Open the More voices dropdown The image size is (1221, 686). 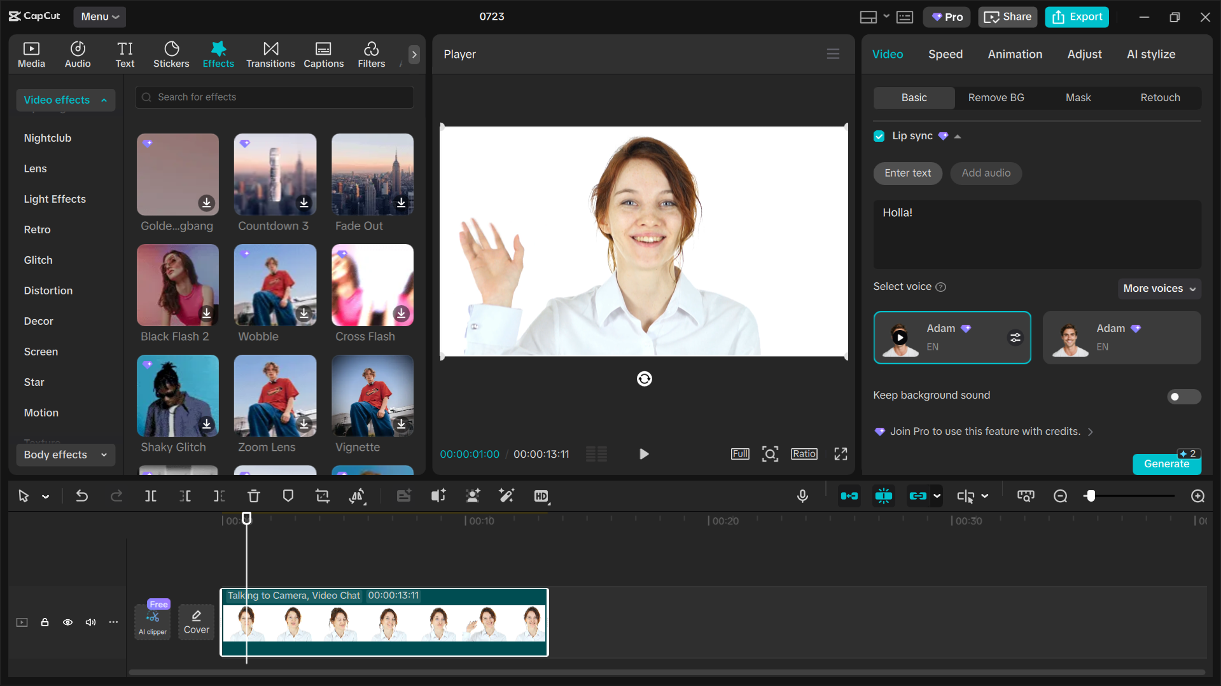1158,289
